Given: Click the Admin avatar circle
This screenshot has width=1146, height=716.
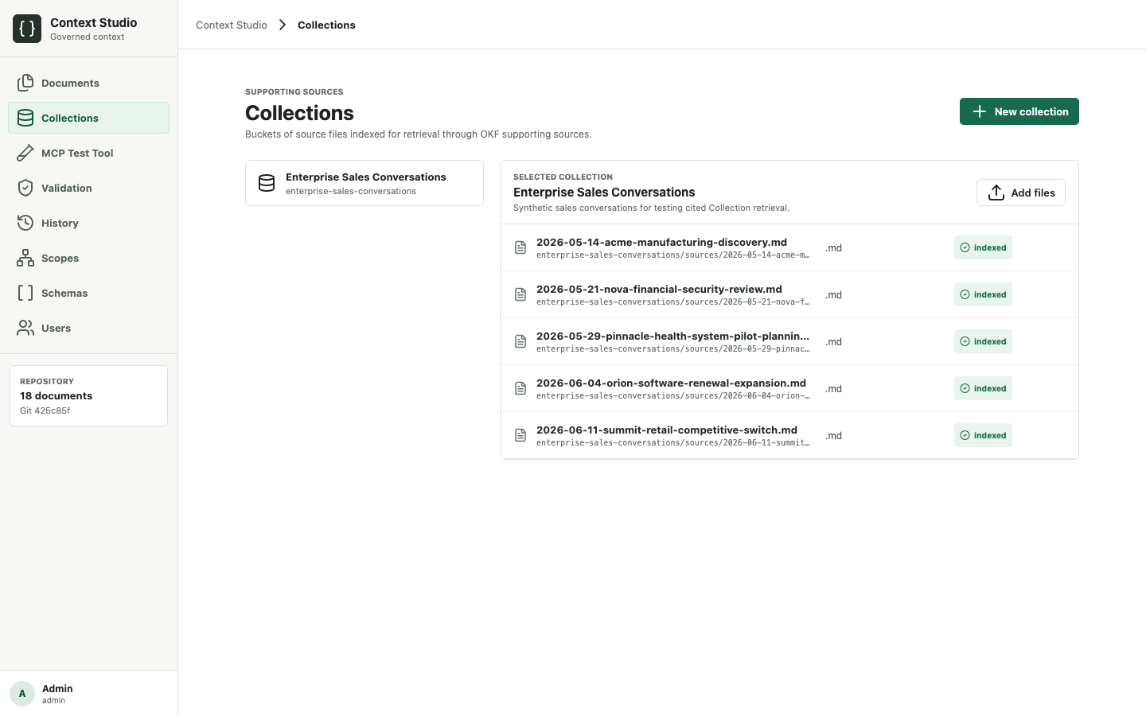Looking at the screenshot, I should pyautogui.click(x=22, y=694).
